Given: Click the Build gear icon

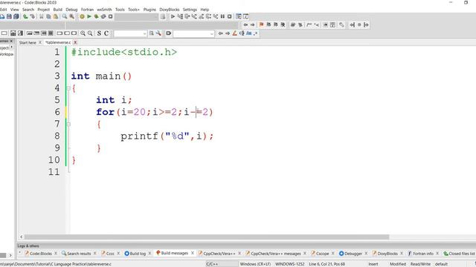Looking at the screenshot, I should (x=82, y=16).
